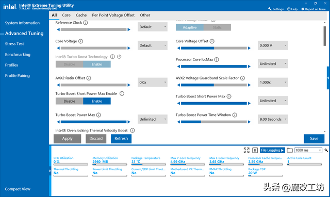Open Profiles section
The image size is (330, 197).
[x=11, y=65]
